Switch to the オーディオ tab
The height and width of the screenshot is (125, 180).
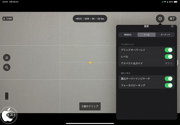165,35
